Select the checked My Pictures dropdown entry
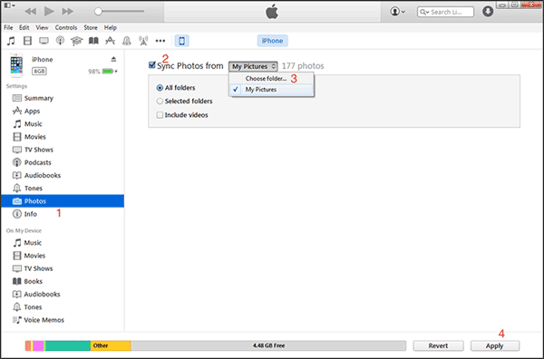The height and width of the screenshot is (359, 544). [x=271, y=90]
